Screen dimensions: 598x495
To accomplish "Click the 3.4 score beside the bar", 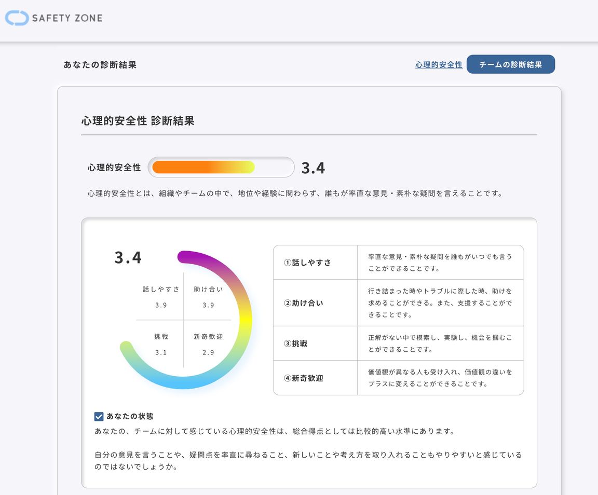I will (x=313, y=168).
